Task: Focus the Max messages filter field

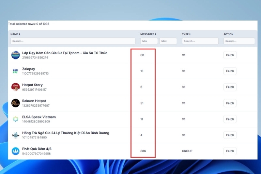Action: pyautogui.click(x=168, y=41)
